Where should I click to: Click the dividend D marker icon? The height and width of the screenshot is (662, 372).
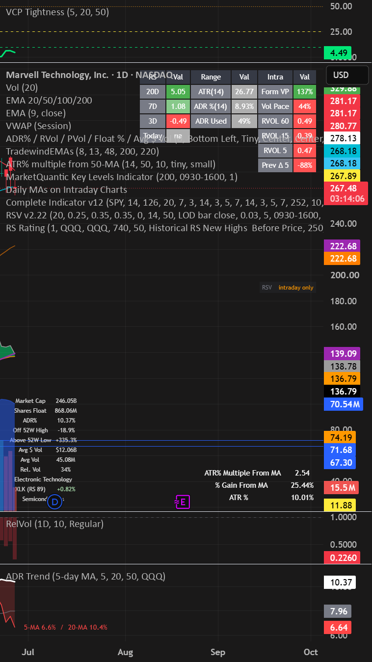(x=55, y=502)
